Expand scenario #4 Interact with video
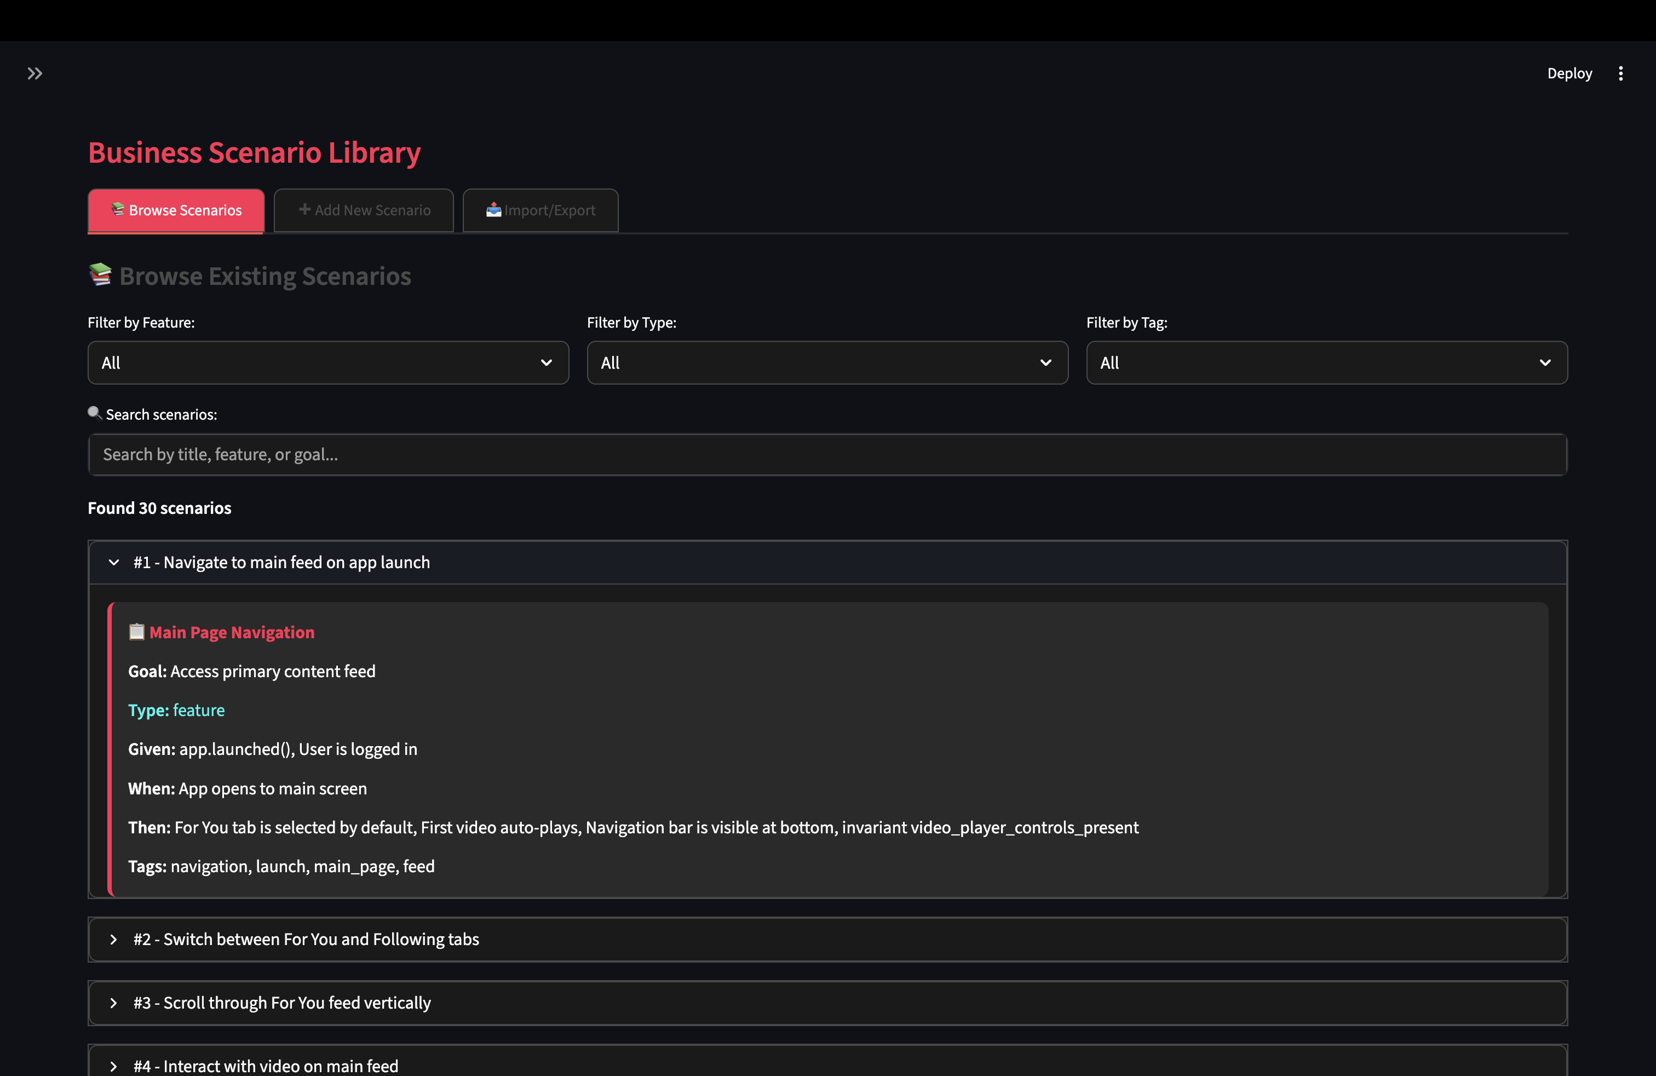 click(x=266, y=1066)
